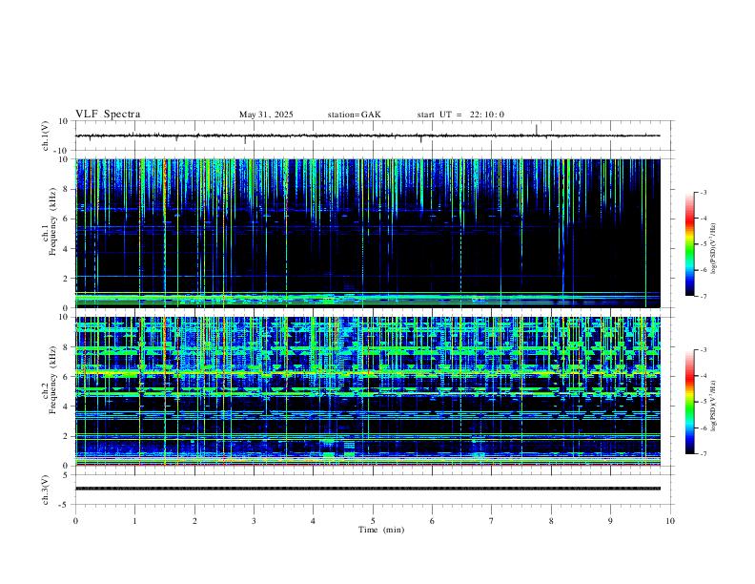
Task: Click the ch.1 log(PSD) colorbar label
Action: (713, 248)
